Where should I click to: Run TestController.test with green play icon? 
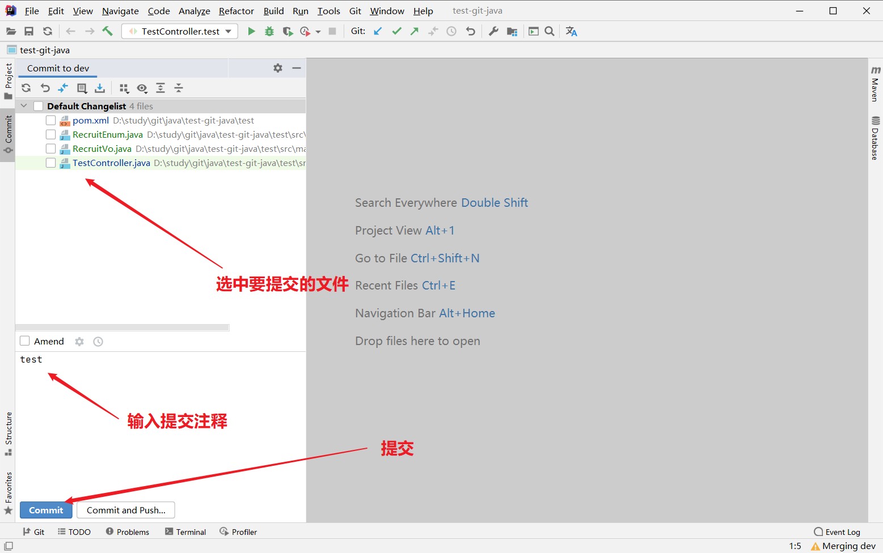pos(251,31)
